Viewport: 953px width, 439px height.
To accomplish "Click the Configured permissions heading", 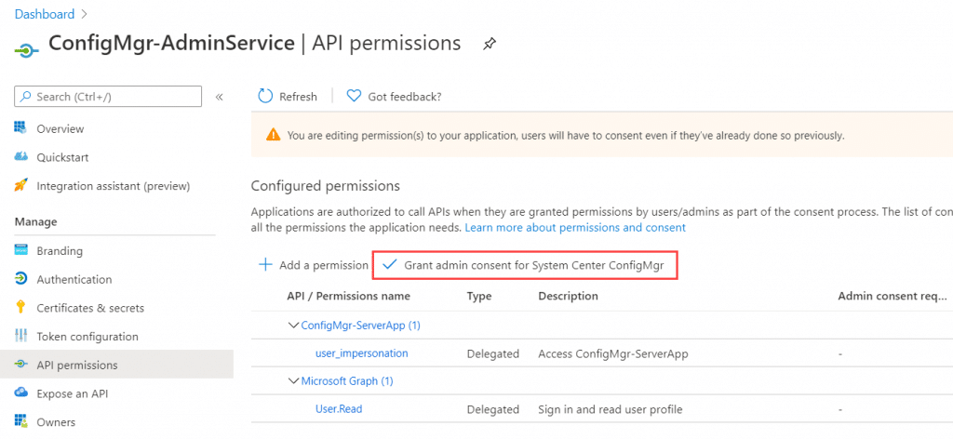I will 325,186.
